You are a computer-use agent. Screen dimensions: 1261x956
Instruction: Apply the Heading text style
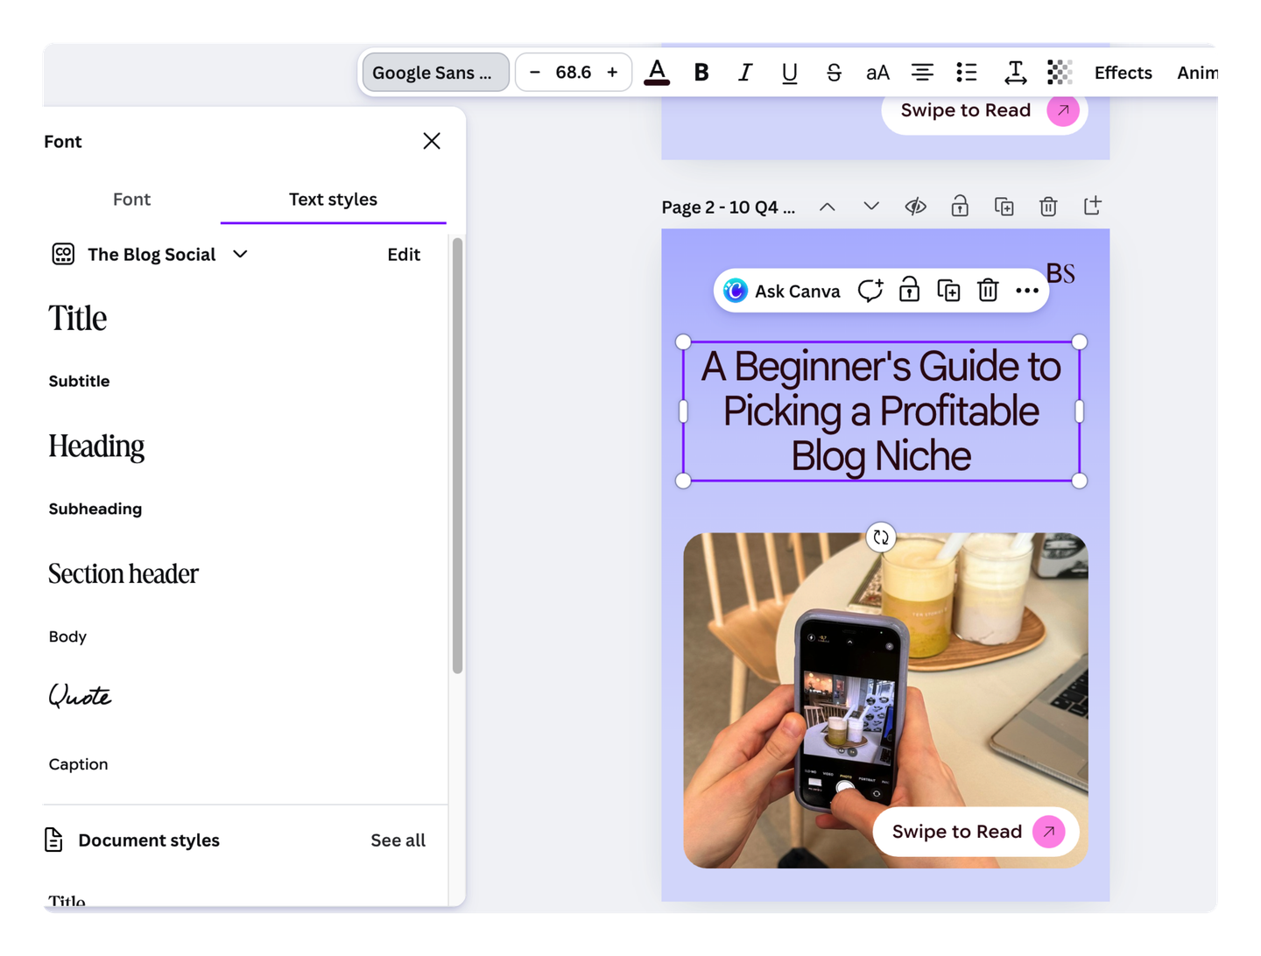(x=96, y=446)
